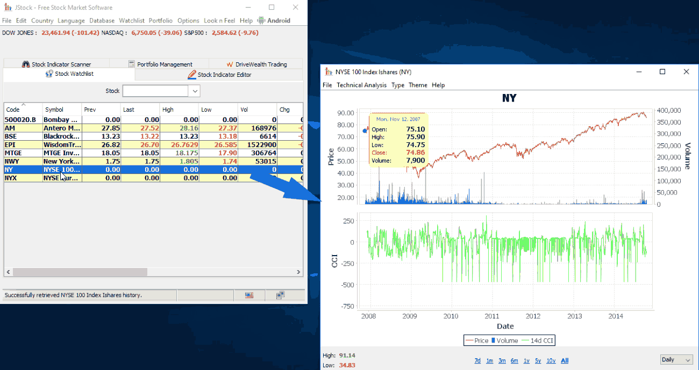Screen dimensions: 699x370
Task: Sort by the Low column header
Action: tap(218, 109)
